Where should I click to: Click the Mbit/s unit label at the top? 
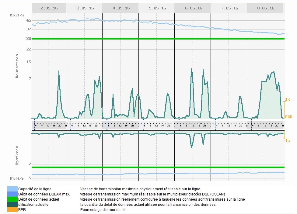17,15
